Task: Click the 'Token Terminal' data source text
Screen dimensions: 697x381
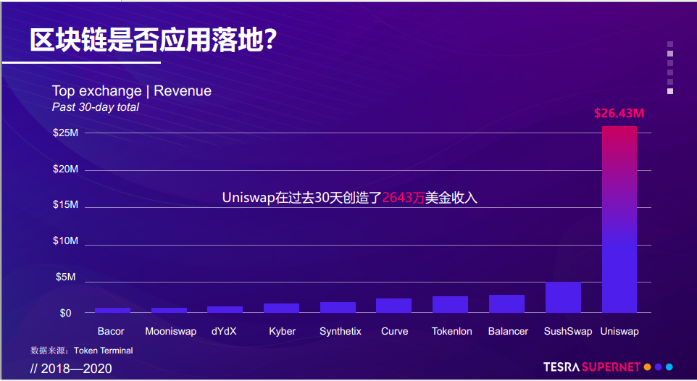Action: coord(103,351)
